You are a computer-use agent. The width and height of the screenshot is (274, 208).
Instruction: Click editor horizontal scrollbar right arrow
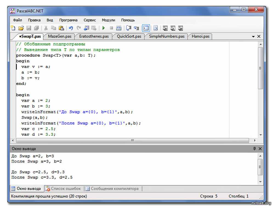(x=255, y=140)
